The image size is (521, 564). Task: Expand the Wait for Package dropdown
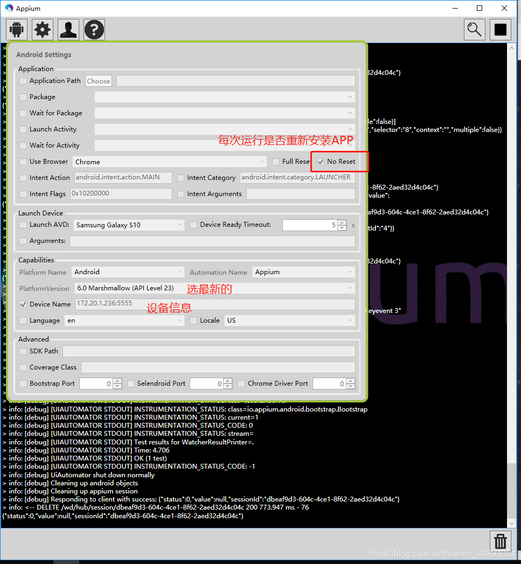coord(225,113)
